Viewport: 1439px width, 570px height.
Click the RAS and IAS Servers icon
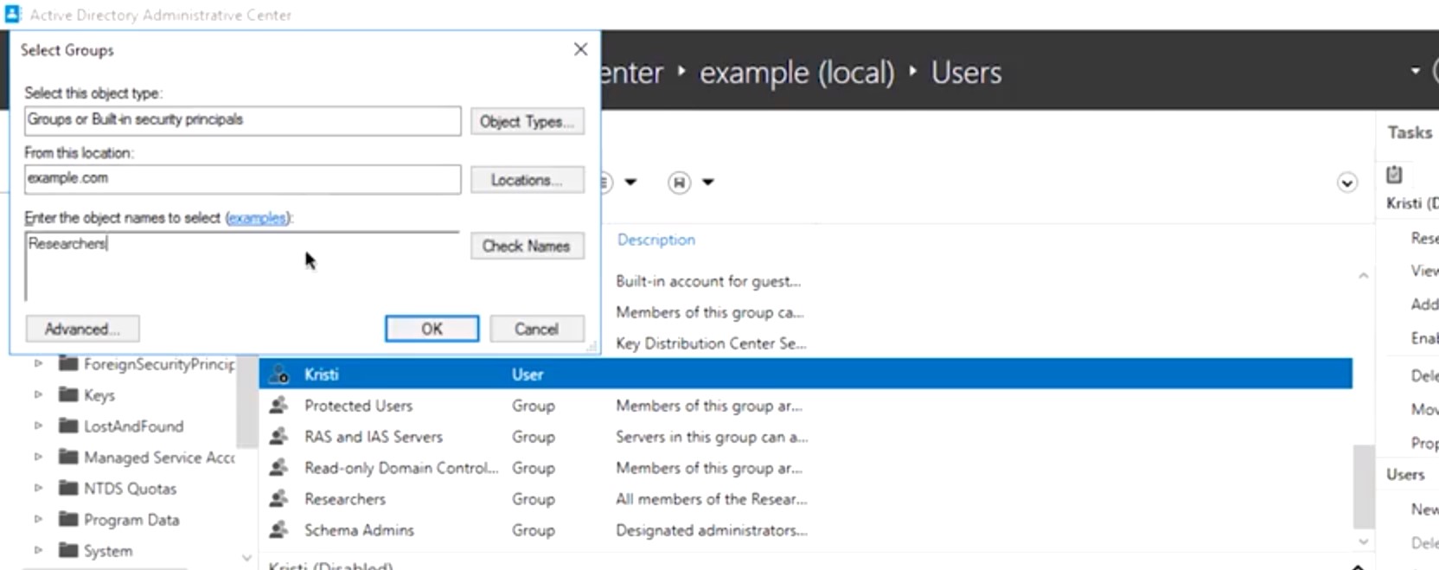point(278,437)
